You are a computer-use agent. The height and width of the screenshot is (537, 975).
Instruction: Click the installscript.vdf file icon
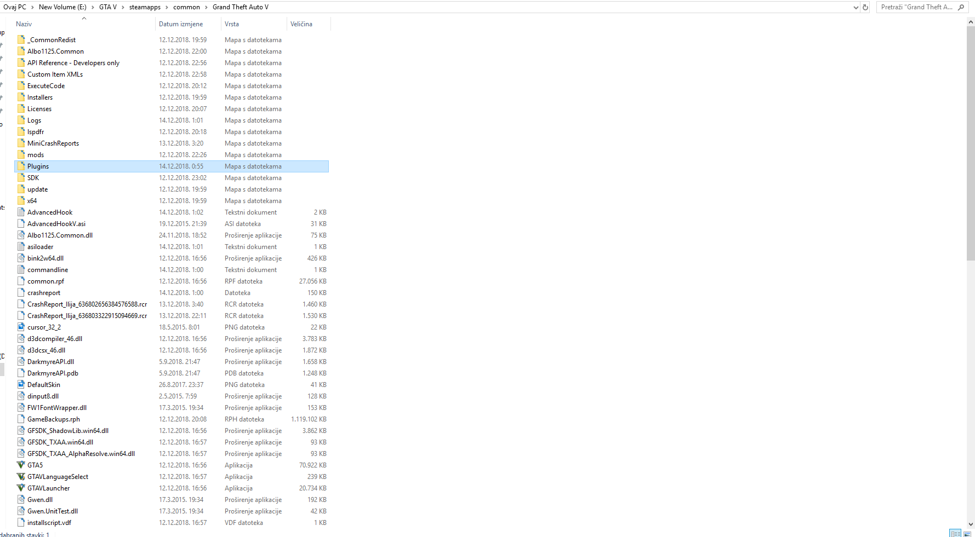tap(21, 522)
